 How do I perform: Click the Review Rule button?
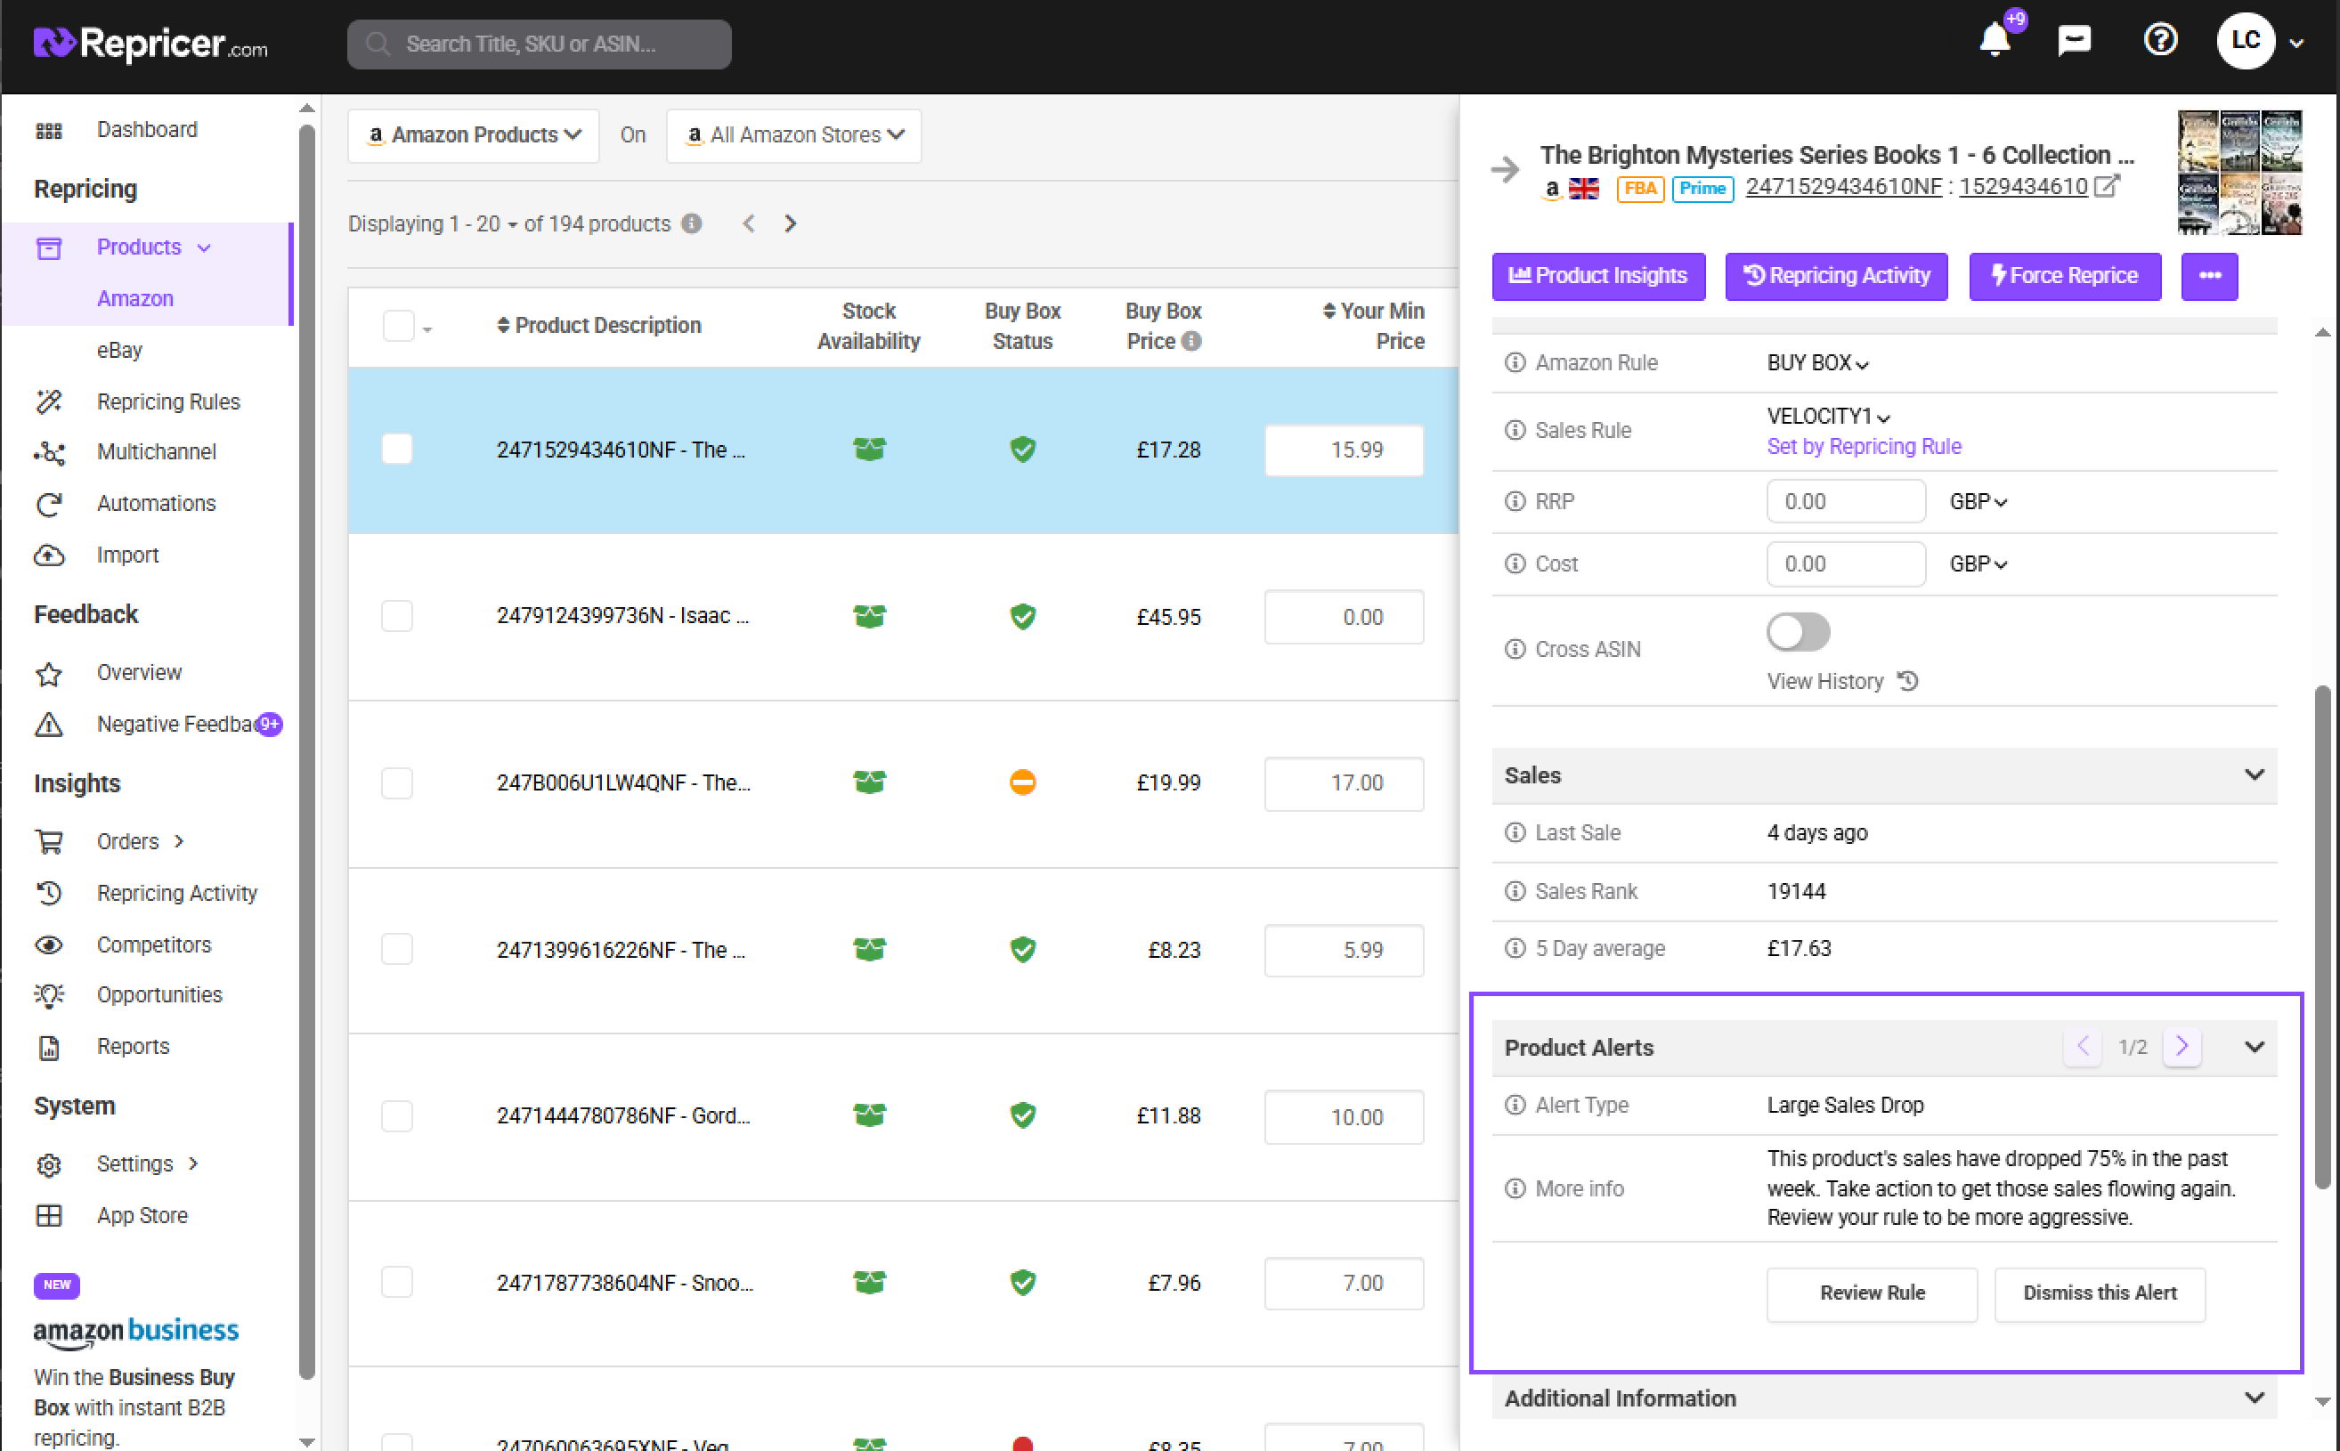(1872, 1293)
